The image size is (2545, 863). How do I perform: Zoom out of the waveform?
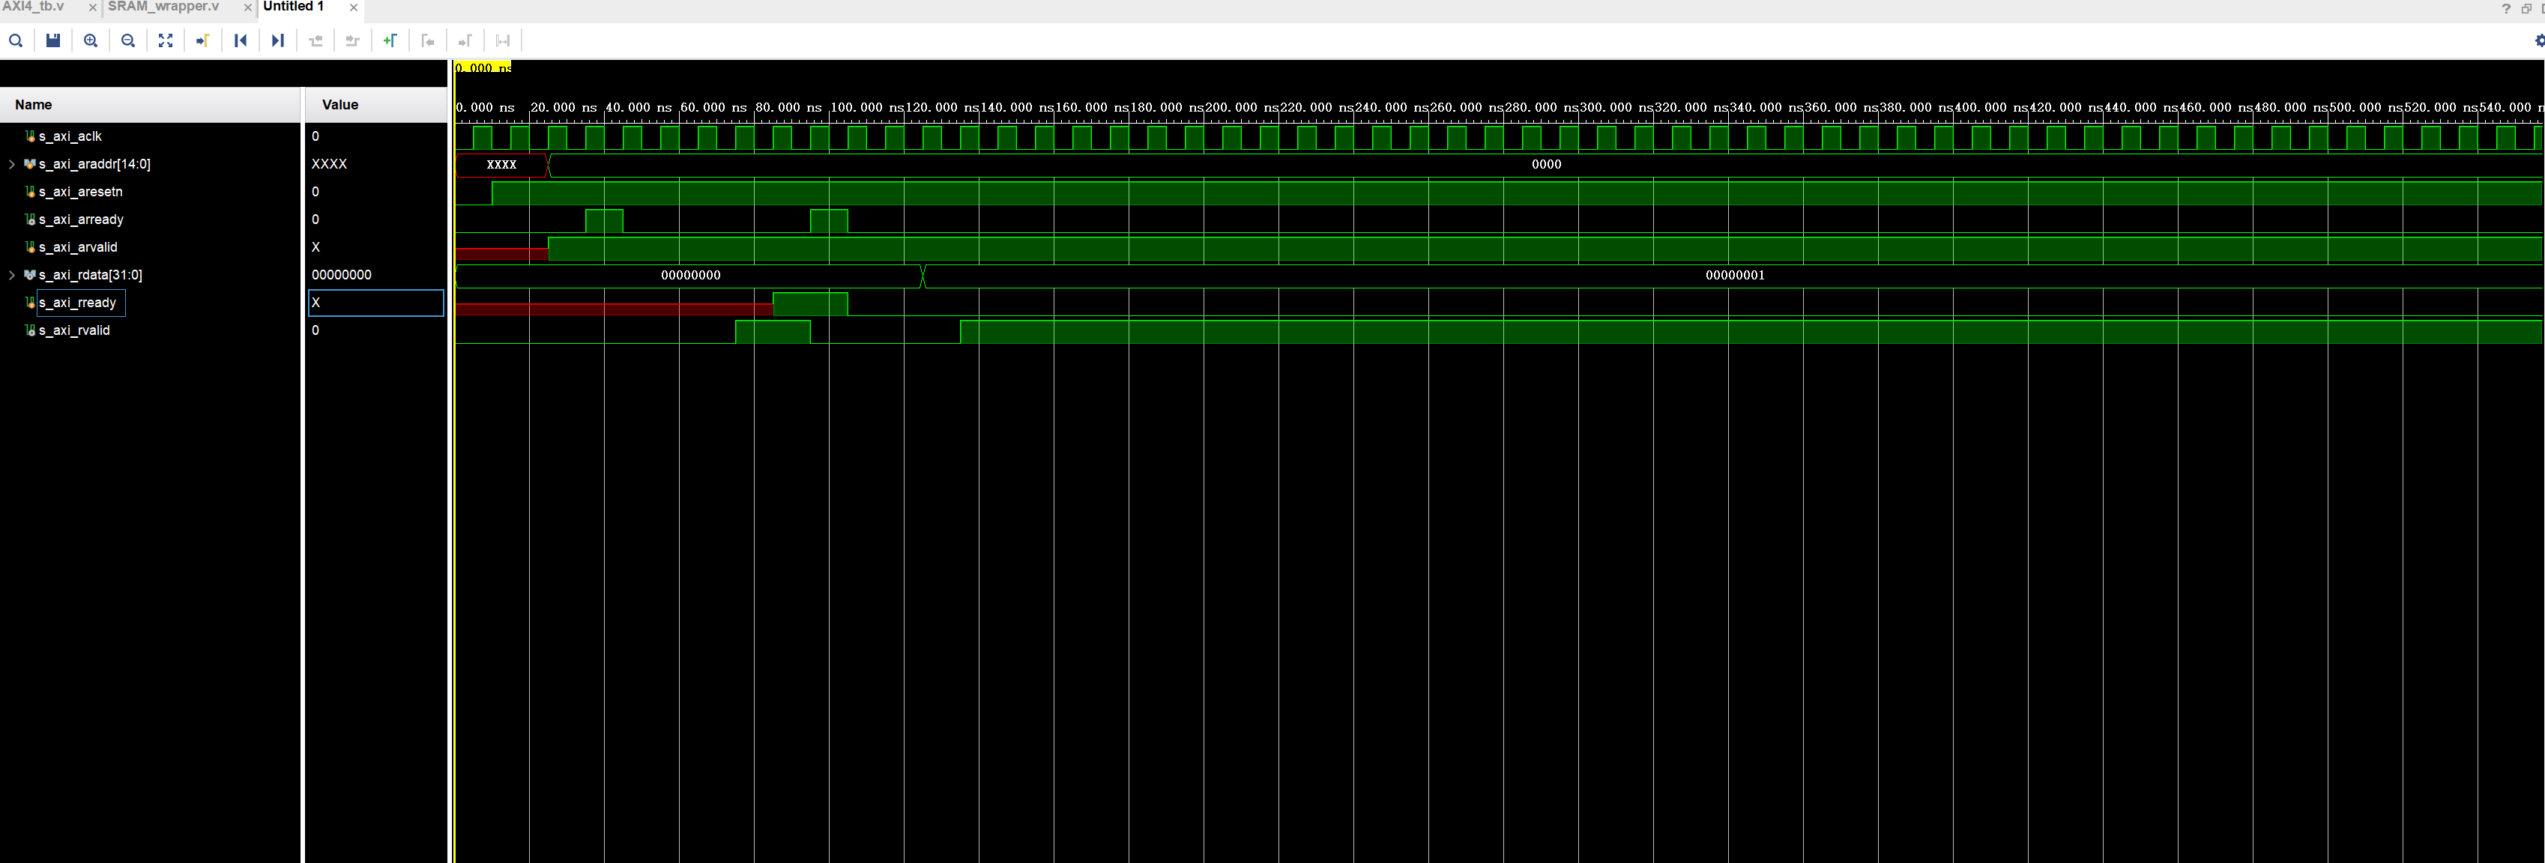(127, 40)
